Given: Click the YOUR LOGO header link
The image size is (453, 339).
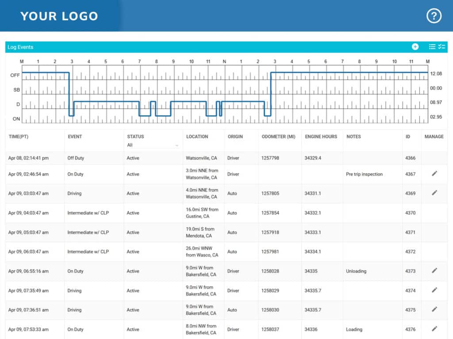Looking at the screenshot, I should 59,16.
